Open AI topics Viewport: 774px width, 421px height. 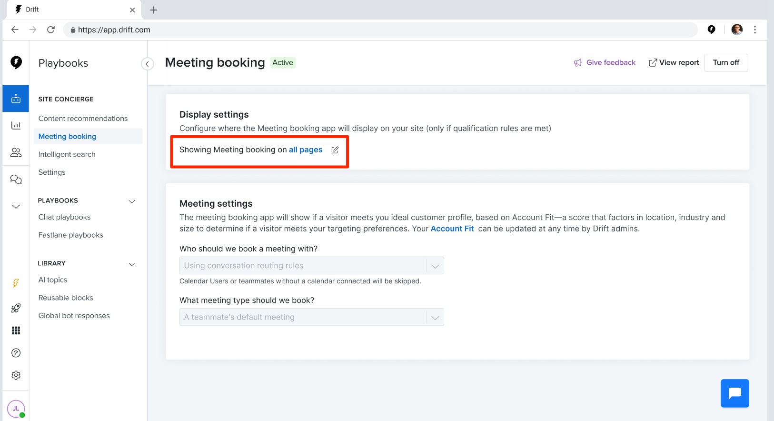point(53,280)
